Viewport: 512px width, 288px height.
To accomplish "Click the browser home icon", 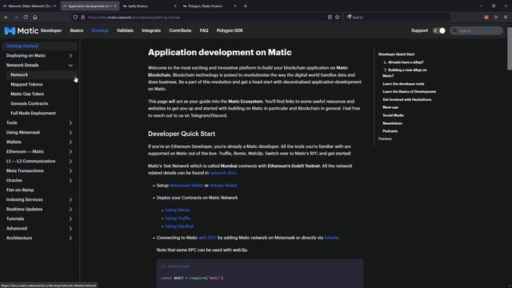I will coord(35,17).
